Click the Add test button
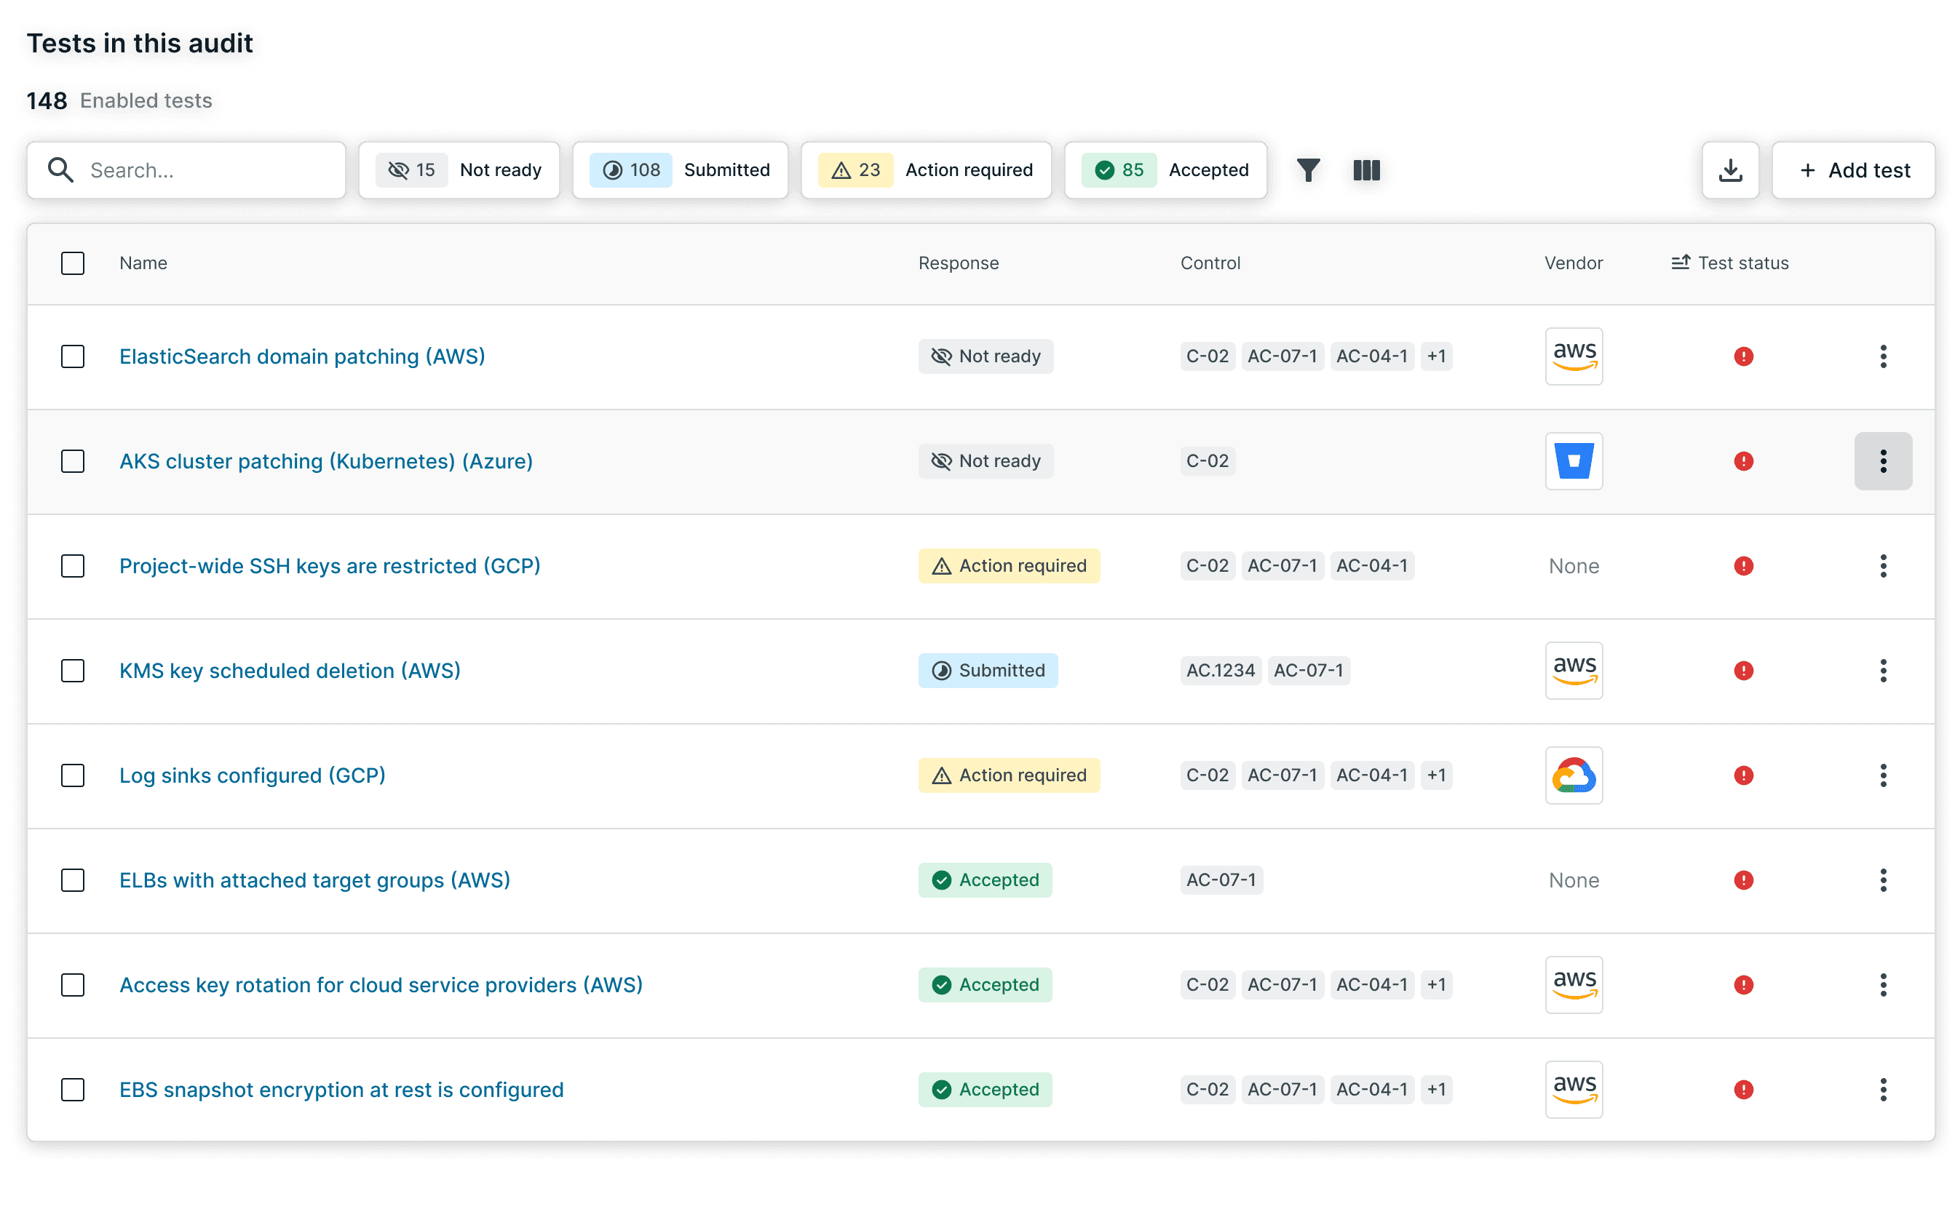 click(1854, 170)
